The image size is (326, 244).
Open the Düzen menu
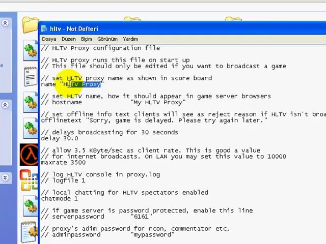click(68, 39)
